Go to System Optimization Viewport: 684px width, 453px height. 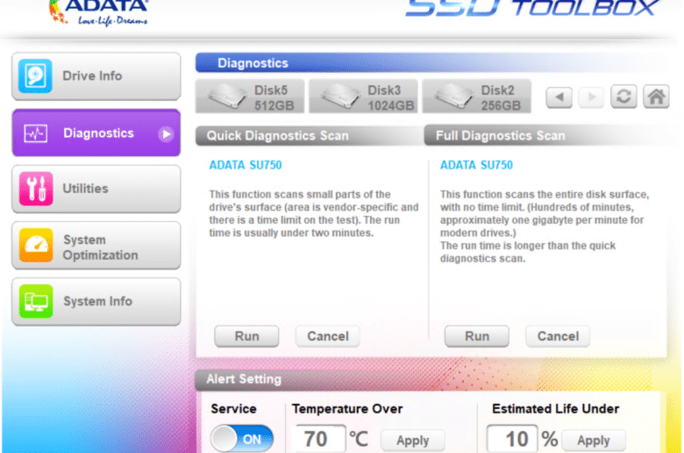(96, 246)
